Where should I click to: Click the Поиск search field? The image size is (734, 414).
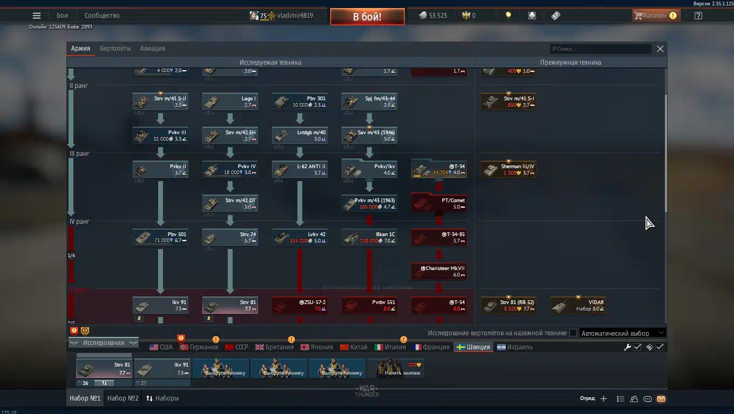(x=601, y=49)
